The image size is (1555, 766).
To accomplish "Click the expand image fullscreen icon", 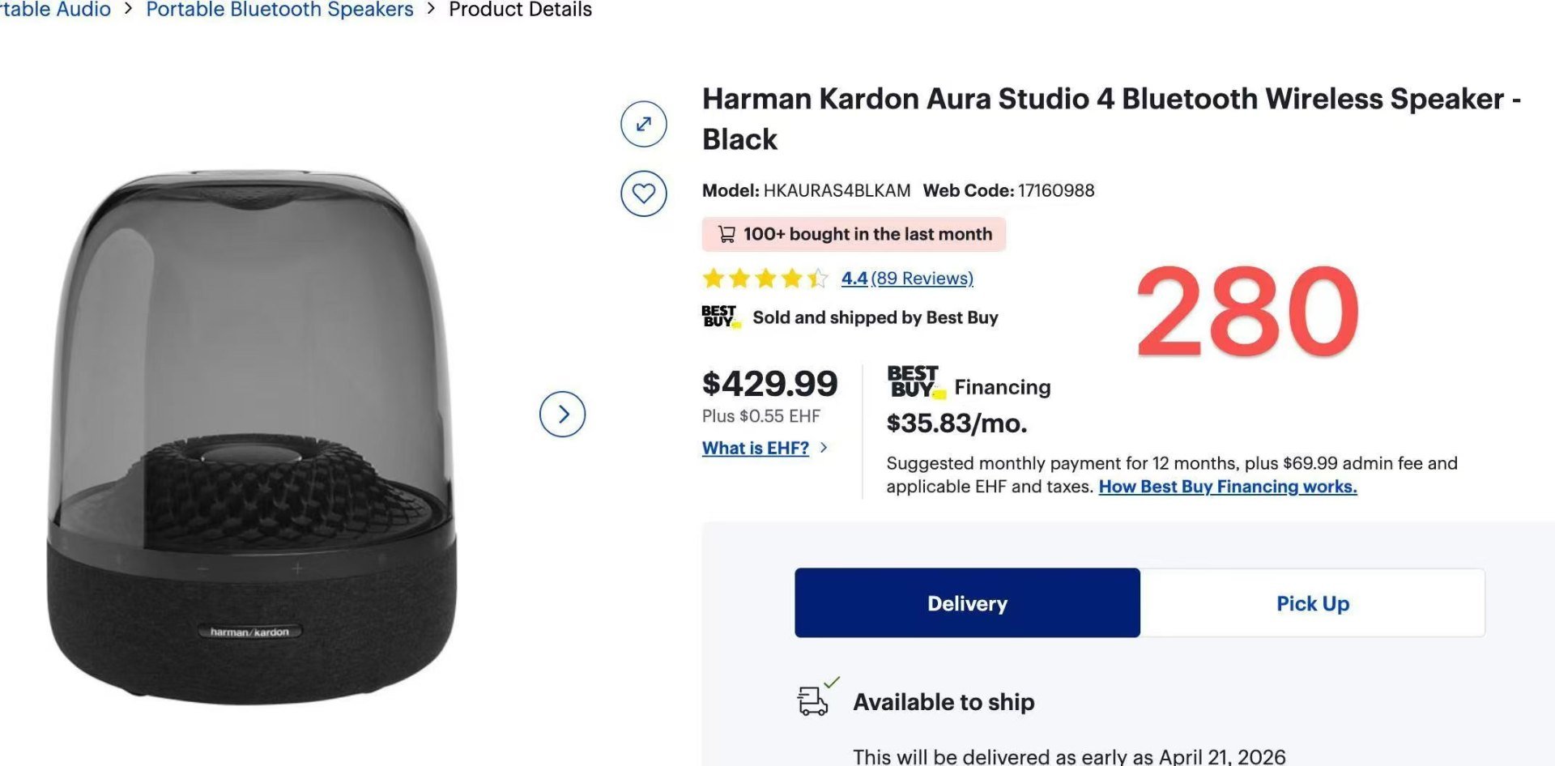I will [x=643, y=124].
